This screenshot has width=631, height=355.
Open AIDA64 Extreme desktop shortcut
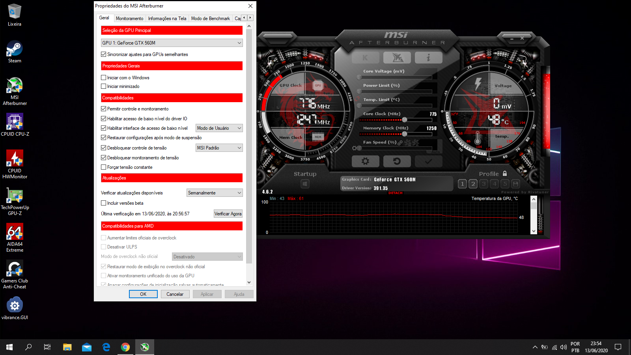(15, 238)
